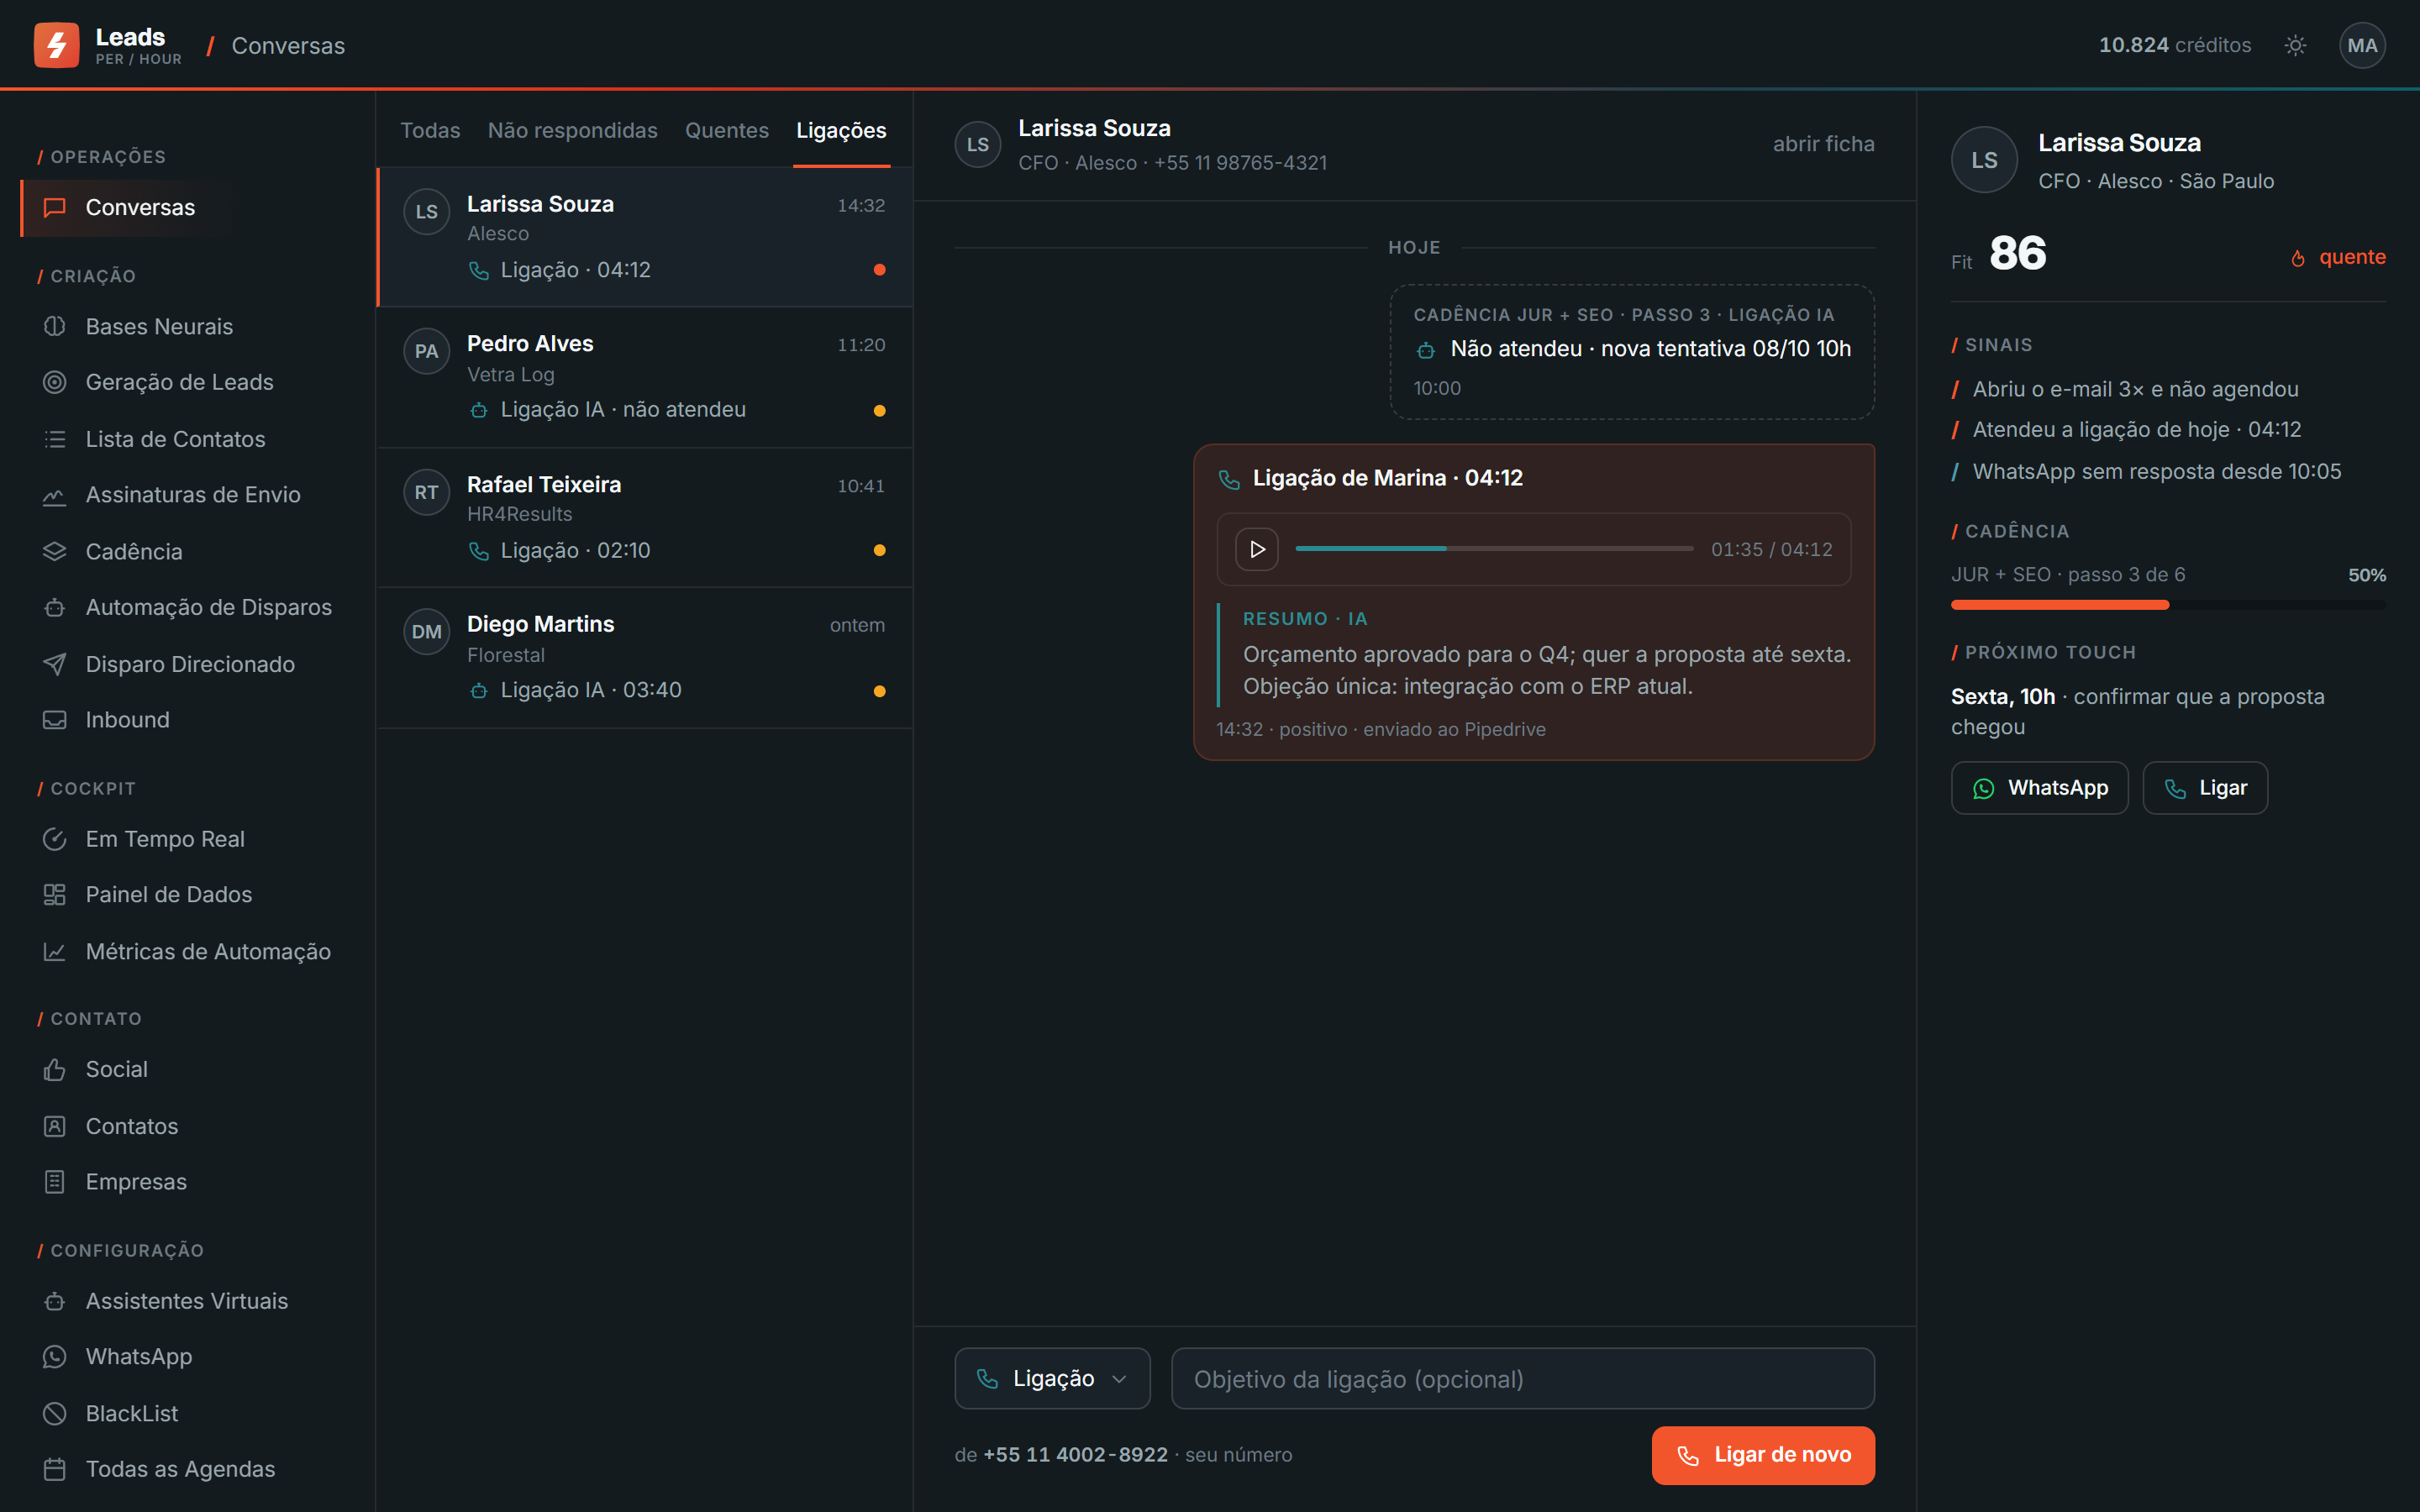2420x1512 pixels.
Task: Click the Leads Per Hour lightning logo
Action: (x=56, y=45)
